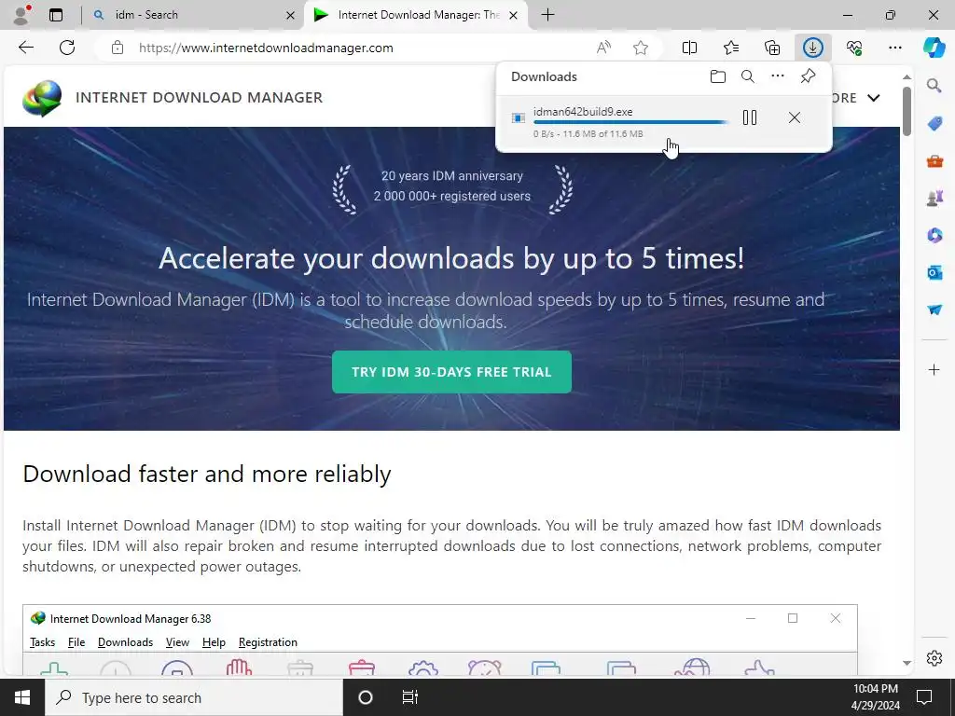Open the profile icon
The height and width of the screenshot is (716, 955).
21,15
